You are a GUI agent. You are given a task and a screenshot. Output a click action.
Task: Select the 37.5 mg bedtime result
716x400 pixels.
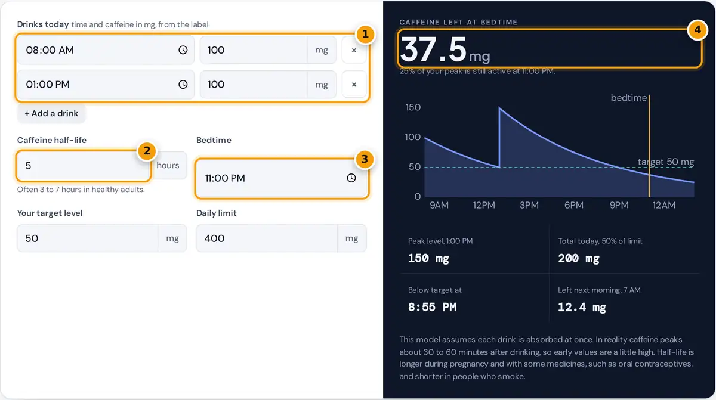[445, 49]
